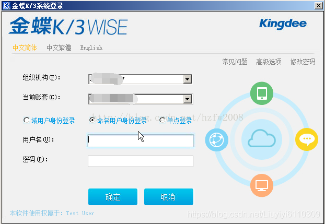Click the orange desktop monitor icon
The image size is (325, 224).
tap(262, 185)
